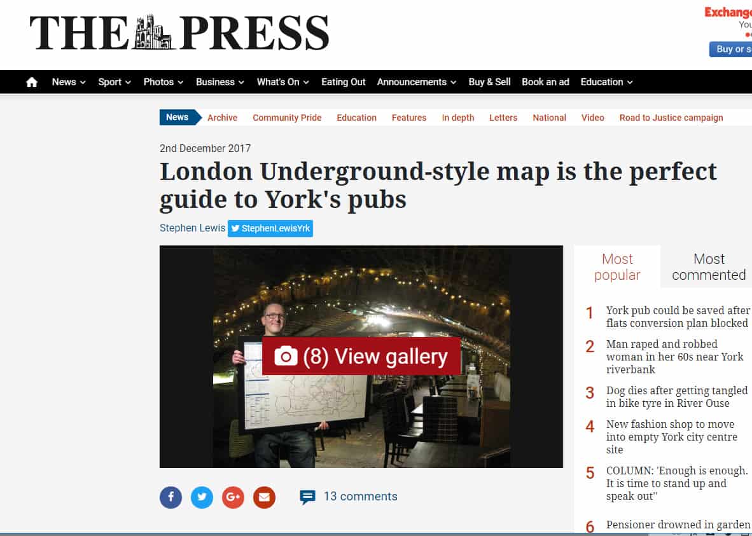The height and width of the screenshot is (536, 752).
Task: Follow StephenLewisYrk Twitter button
Action: tap(270, 229)
